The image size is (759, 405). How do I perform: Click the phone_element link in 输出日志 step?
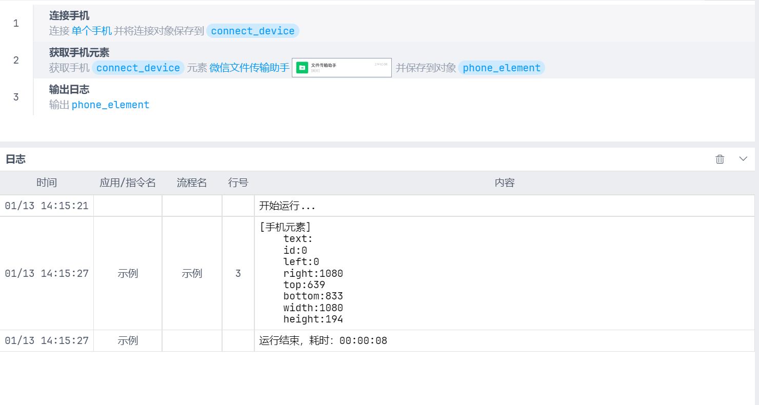tap(110, 105)
